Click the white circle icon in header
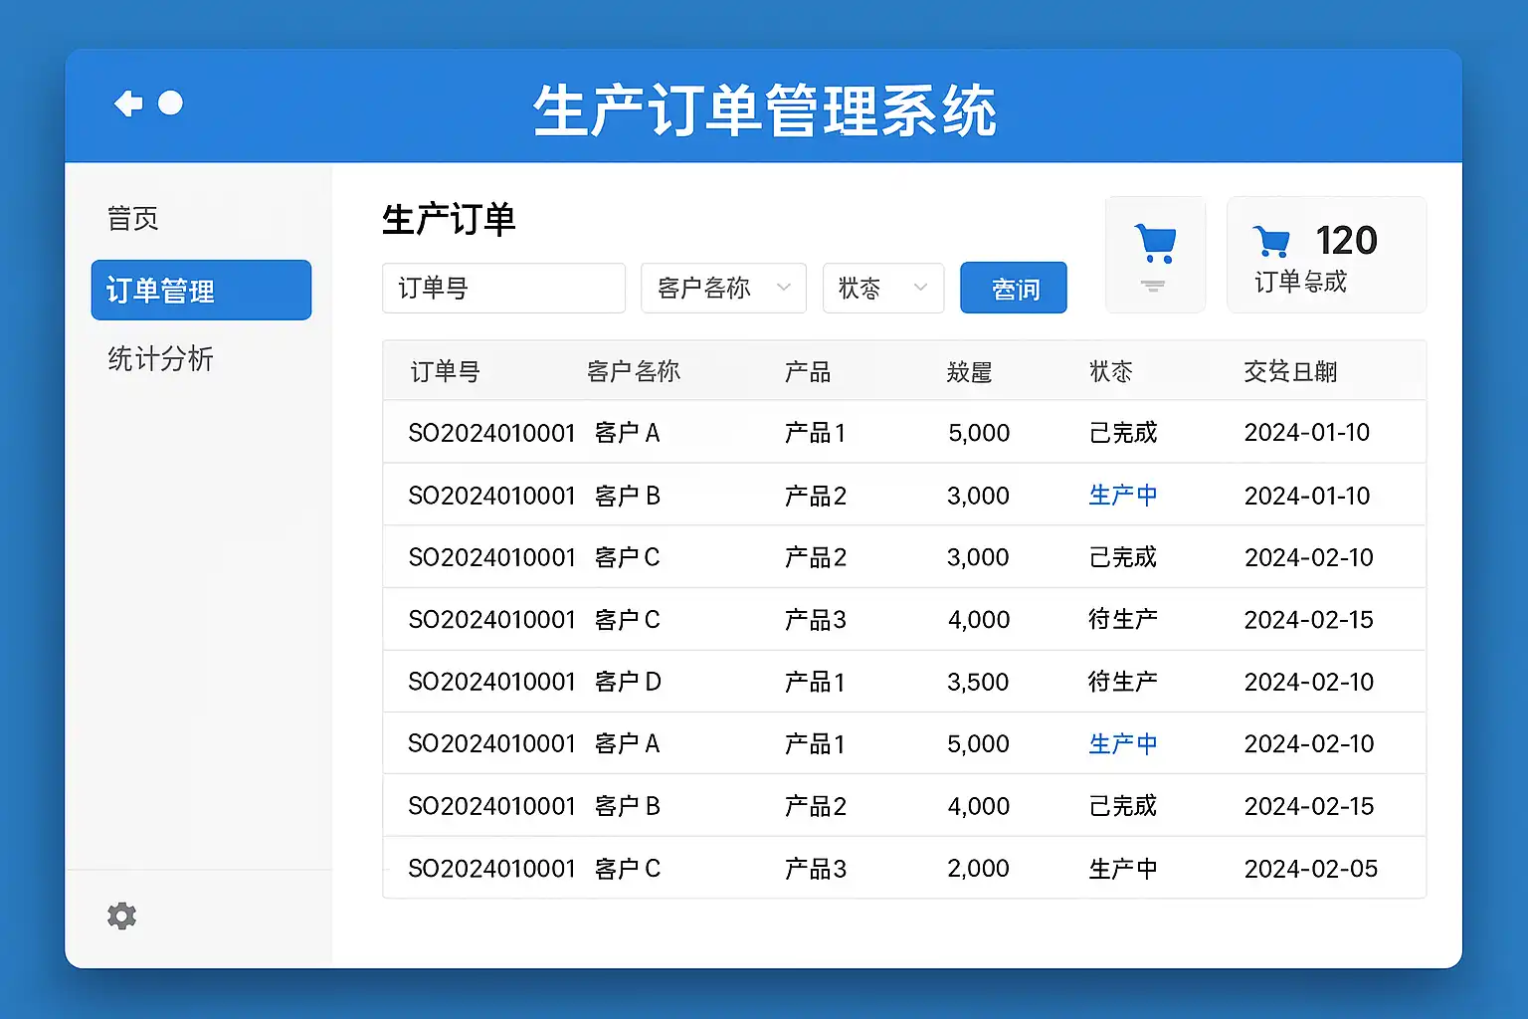This screenshot has width=1528, height=1019. [171, 103]
